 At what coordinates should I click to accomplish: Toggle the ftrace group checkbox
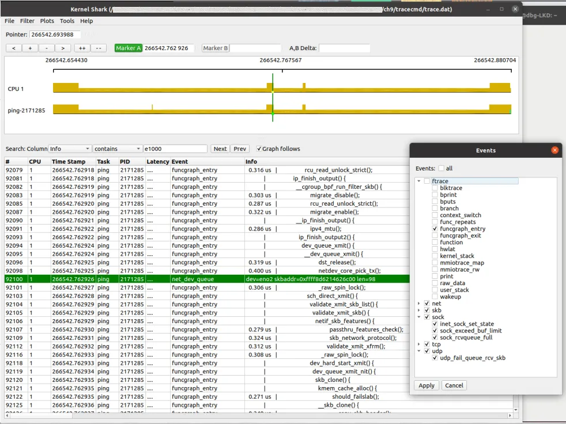pos(427,181)
